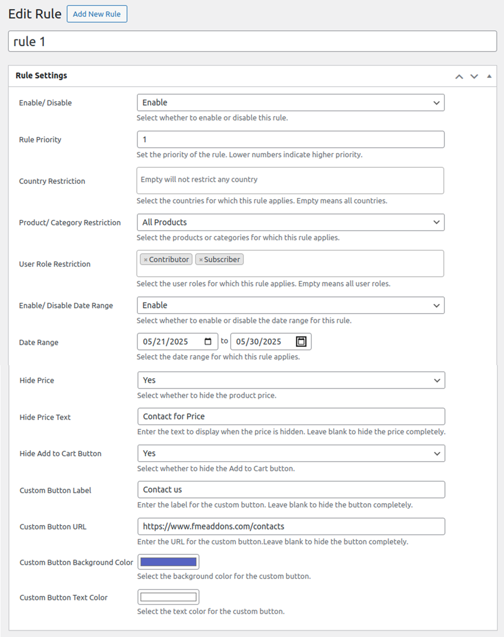Image resolution: width=504 pixels, height=637 pixels.
Task: Click the Hide Price Text field
Action: pyautogui.click(x=291, y=416)
